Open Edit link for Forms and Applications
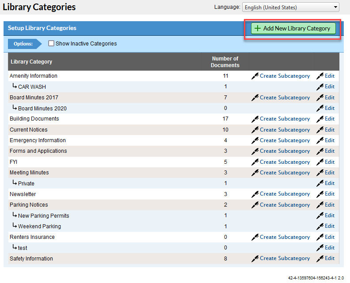The height and width of the screenshot is (283, 350). [x=330, y=151]
